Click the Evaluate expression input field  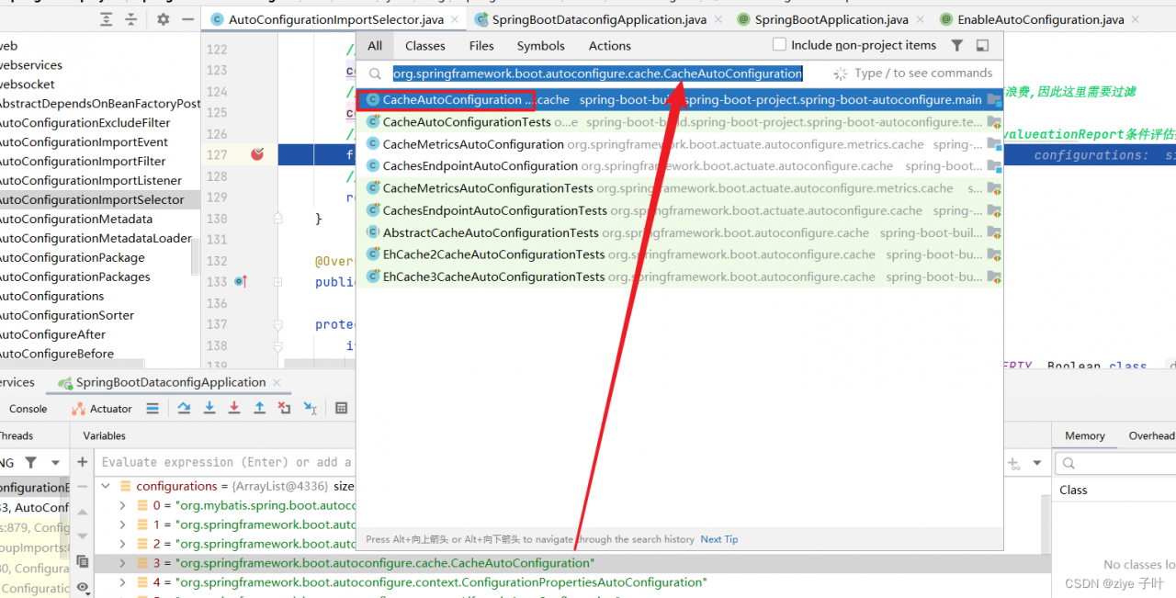click(x=226, y=462)
